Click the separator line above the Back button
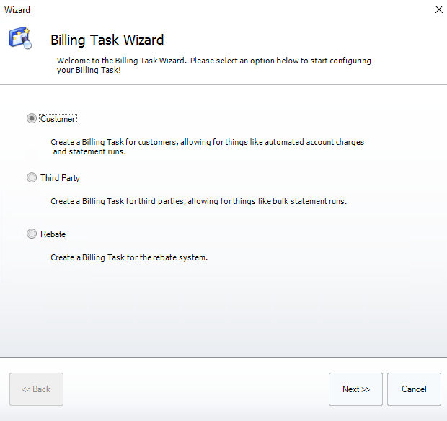The width and height of the screenshot is (447, 421). click(223, 357)
